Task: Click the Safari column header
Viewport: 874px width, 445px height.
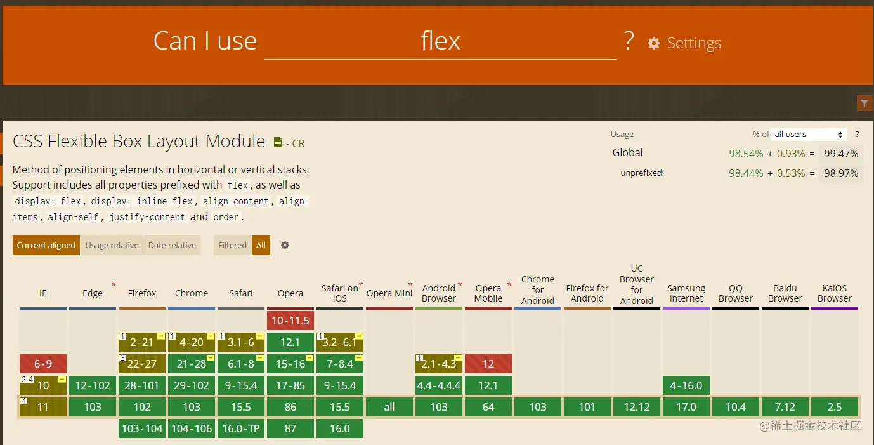Action: tap(241, 293)
